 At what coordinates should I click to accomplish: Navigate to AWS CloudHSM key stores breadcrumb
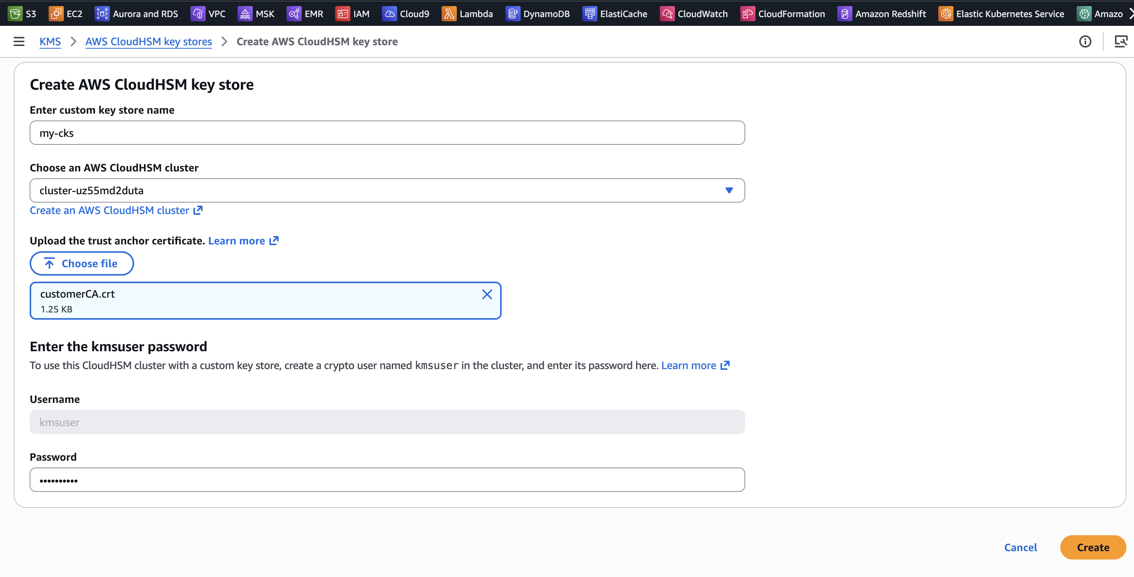pyautogui.click(x=148, y=41)
